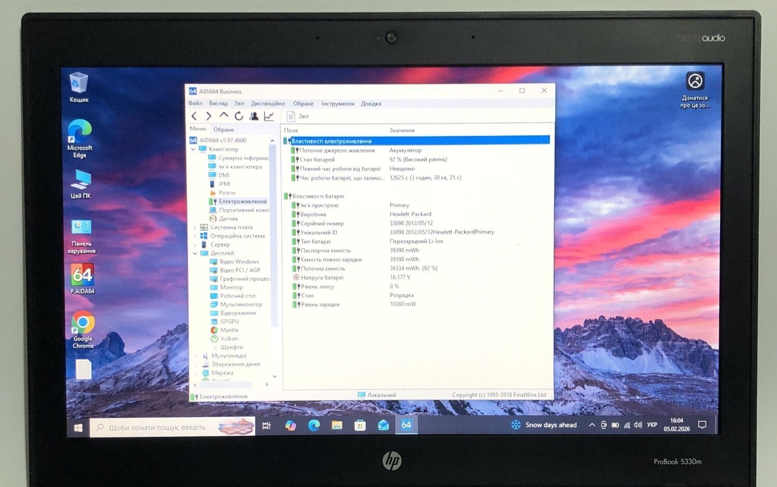Expand the Операційна система tree node
777x487 pixels.
click(x=195, y=236)
